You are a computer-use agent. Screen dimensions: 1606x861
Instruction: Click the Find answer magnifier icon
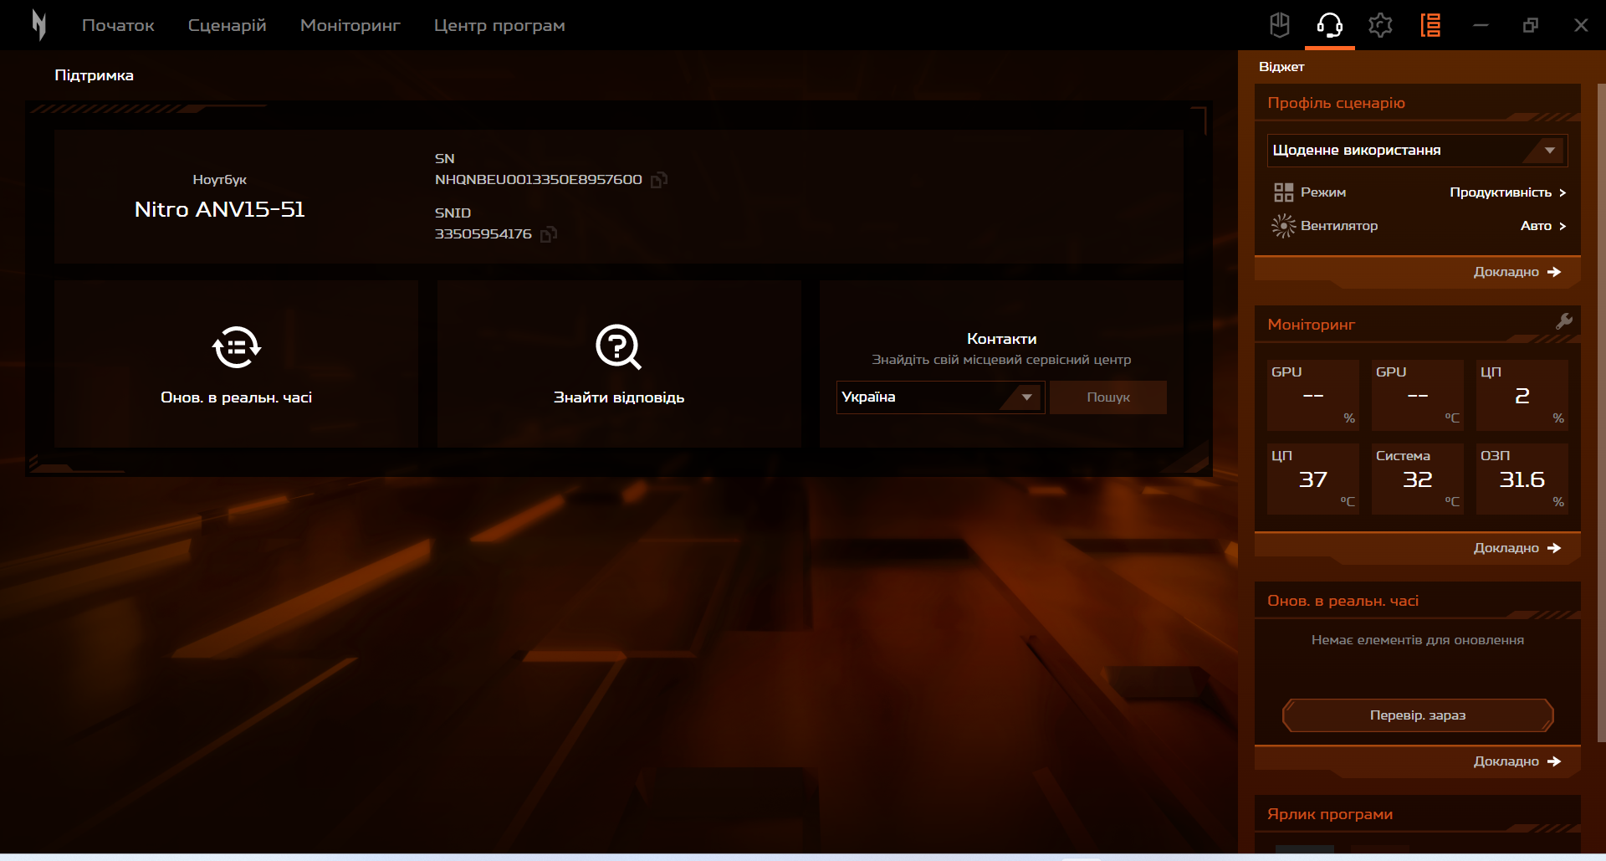[619, 347]
